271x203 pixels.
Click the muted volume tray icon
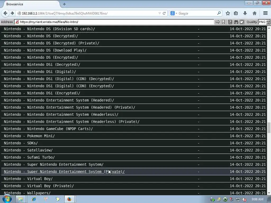pyautogui.click(x=244, y=199)
